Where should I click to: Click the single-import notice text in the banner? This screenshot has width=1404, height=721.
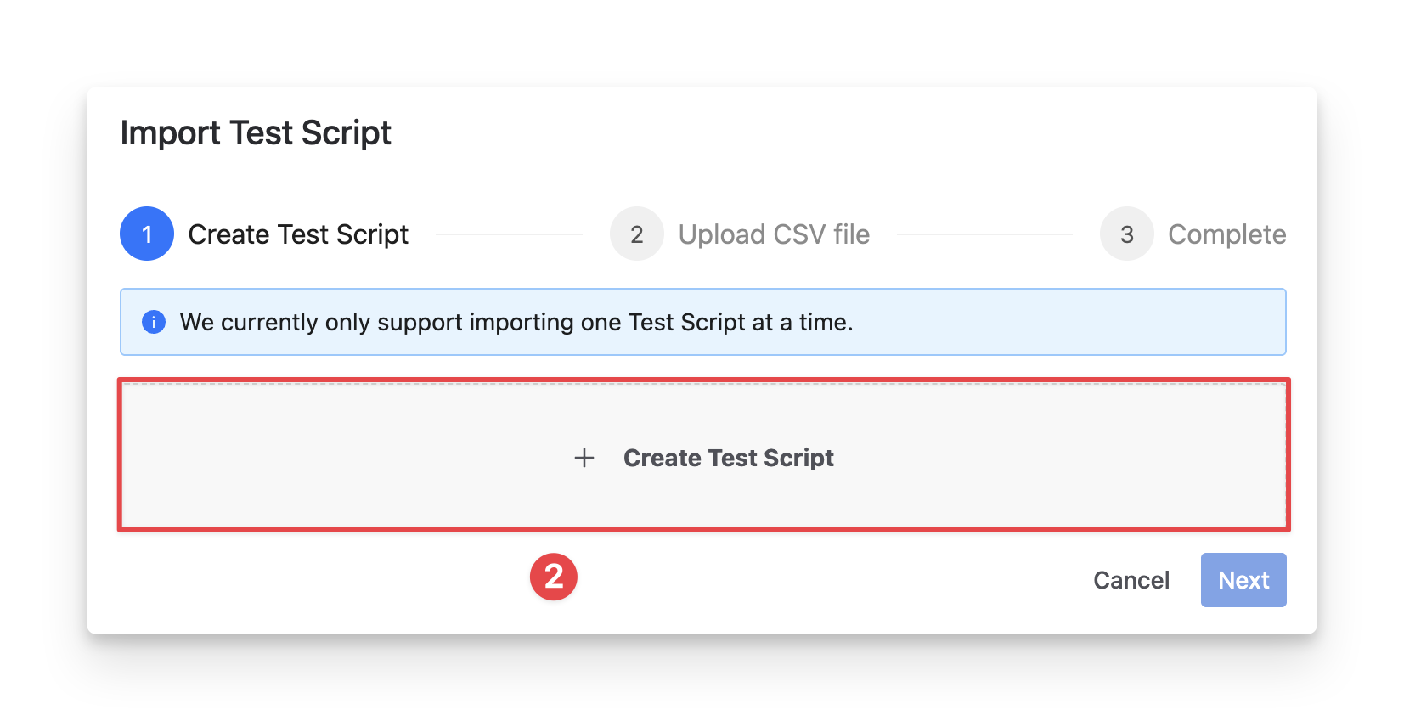[516, 322]
